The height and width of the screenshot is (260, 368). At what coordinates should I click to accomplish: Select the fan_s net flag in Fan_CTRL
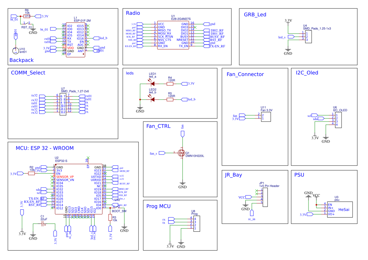[162, 153]
